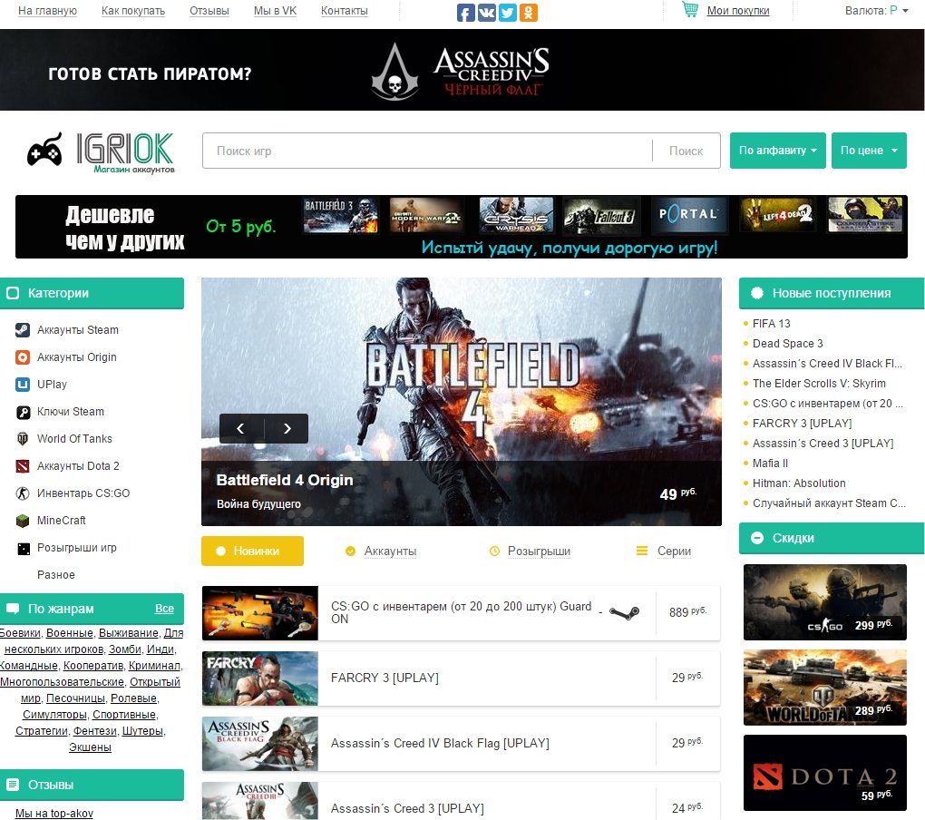Screen dimensions: 925x820
Task: Open the Валюта currency dropdown
Action: pyautogui.click(x=877, y=10)
